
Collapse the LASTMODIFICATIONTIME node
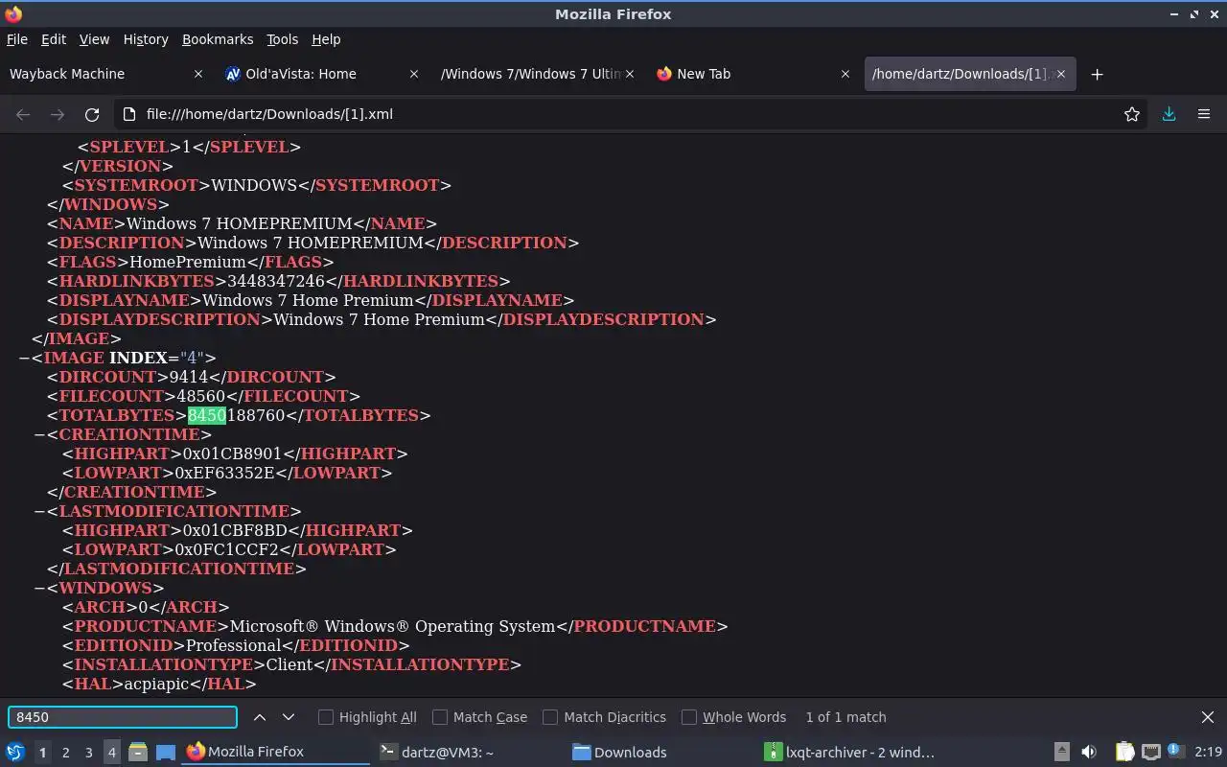[x=39, y=511]
